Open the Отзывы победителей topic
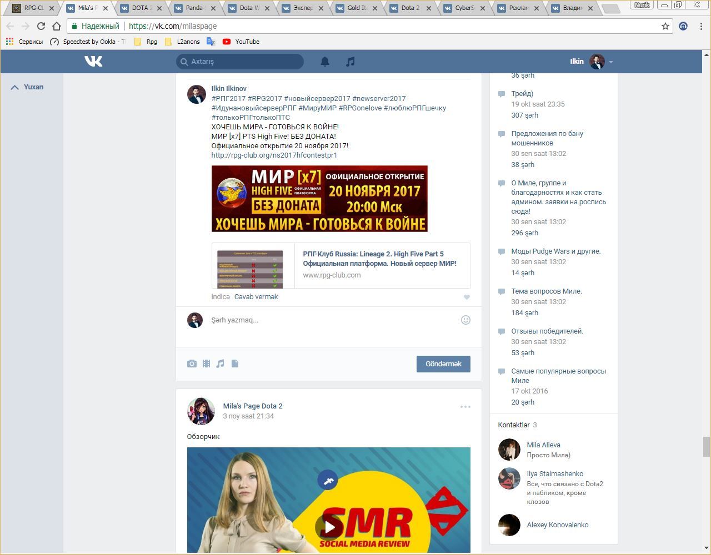The width and height of the screenshot is (711, 555). pos(547,331)
